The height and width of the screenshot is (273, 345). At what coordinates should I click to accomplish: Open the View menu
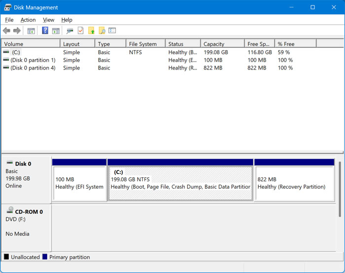pos(48,20)
